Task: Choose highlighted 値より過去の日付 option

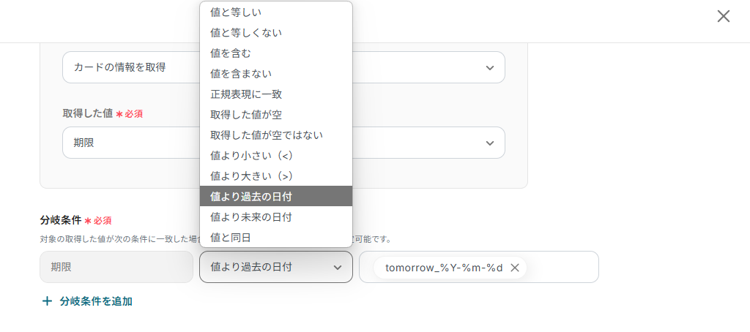Action: pos(276,196)
